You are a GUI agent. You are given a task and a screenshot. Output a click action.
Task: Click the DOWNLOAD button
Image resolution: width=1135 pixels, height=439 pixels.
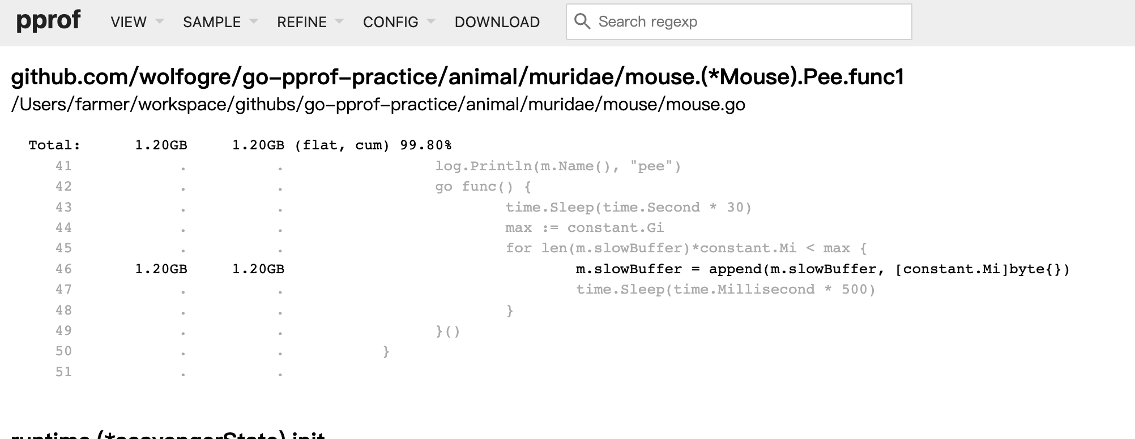click(x=497, y=22)
